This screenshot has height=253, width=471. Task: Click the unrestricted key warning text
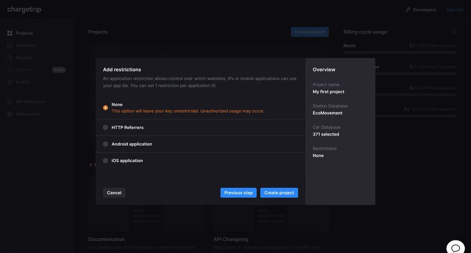click(188, 111)
